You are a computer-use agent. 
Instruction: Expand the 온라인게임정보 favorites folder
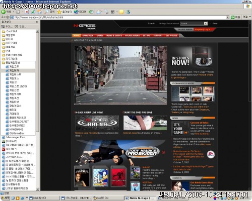click(x=12, y=55)
